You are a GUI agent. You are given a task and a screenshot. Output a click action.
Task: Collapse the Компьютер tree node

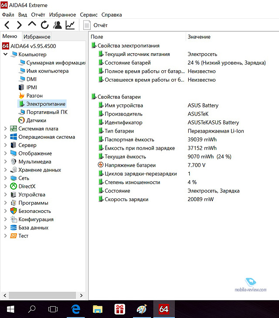tap(6, 54)
